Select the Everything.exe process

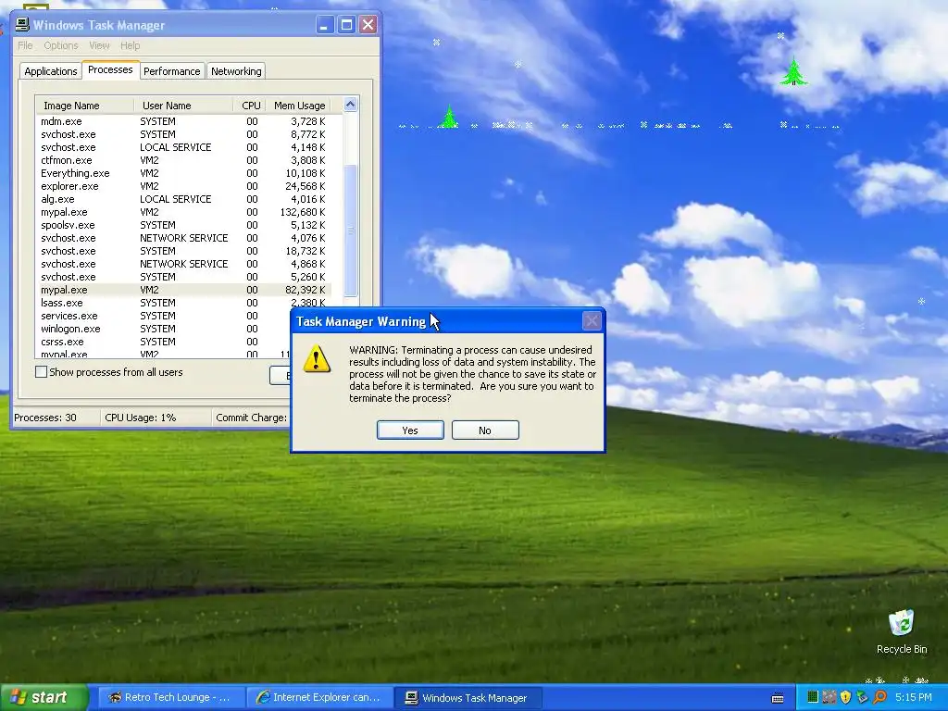183,173
